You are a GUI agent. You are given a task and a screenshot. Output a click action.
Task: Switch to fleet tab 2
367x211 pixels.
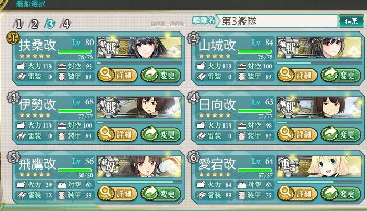(34, 24)
